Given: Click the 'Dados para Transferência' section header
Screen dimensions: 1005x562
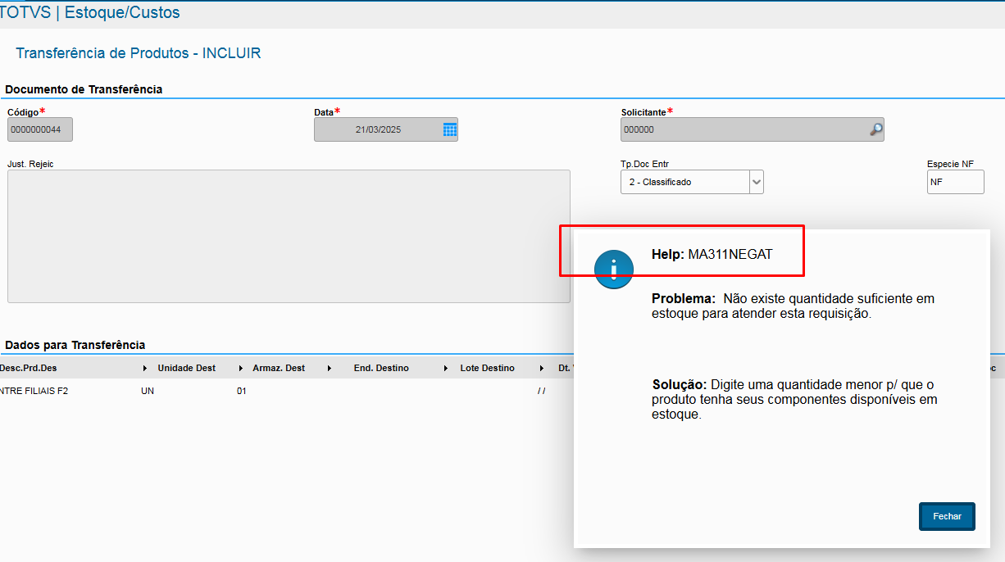Looking at the screenshot, I should pos(75,345).
